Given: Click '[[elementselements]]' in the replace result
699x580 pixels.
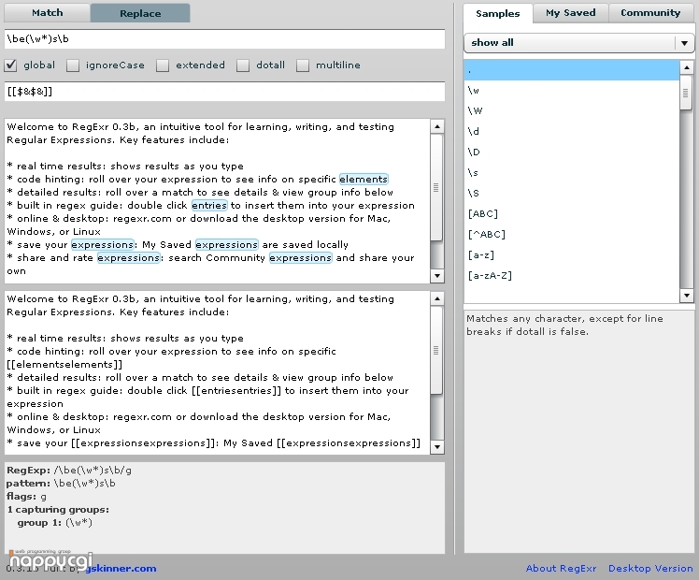Looking at the screenshot, I should coord(64,365).
